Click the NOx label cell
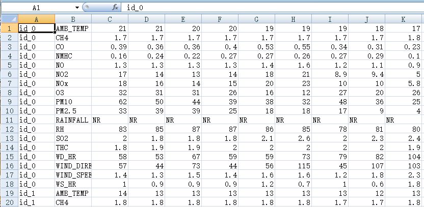 (x=73, y=83)
